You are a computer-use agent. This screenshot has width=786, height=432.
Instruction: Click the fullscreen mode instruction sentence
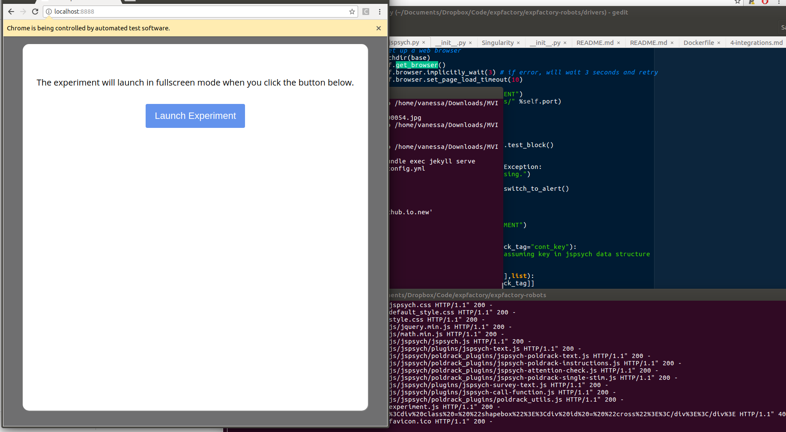coord(195,83)
